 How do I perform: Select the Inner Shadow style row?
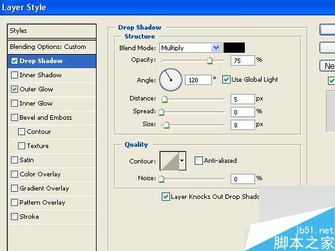coord(52,75)
